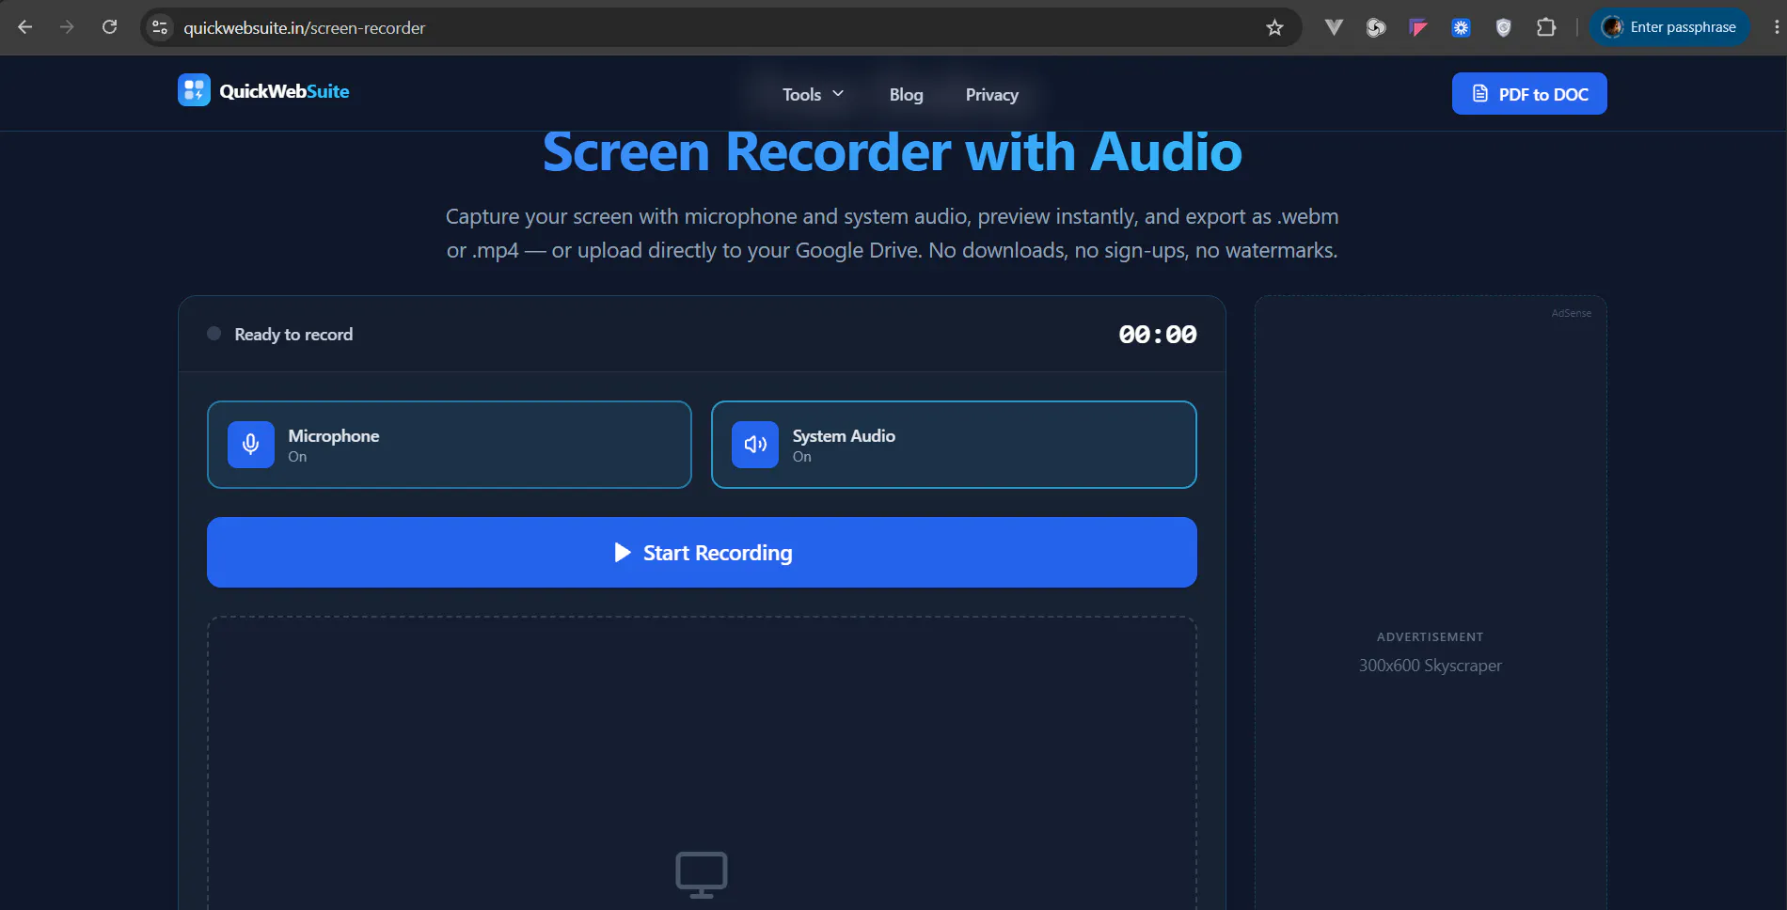
Task: Reload the page with the refresh icon
Action: tap(110, 27)
